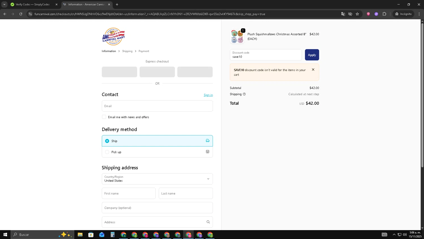424x239 pixels.
Task: Click the address search magnifier icon
Action: (208, 222)
